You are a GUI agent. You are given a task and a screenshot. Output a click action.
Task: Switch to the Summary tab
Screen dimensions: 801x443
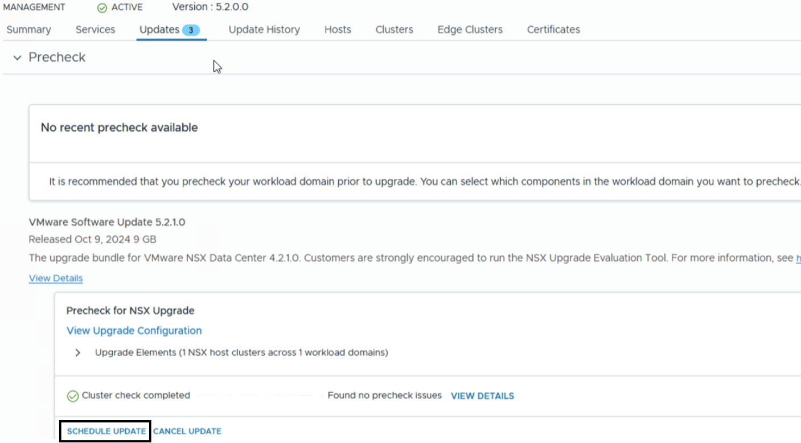pyautogui.click(x=28, y=30)
